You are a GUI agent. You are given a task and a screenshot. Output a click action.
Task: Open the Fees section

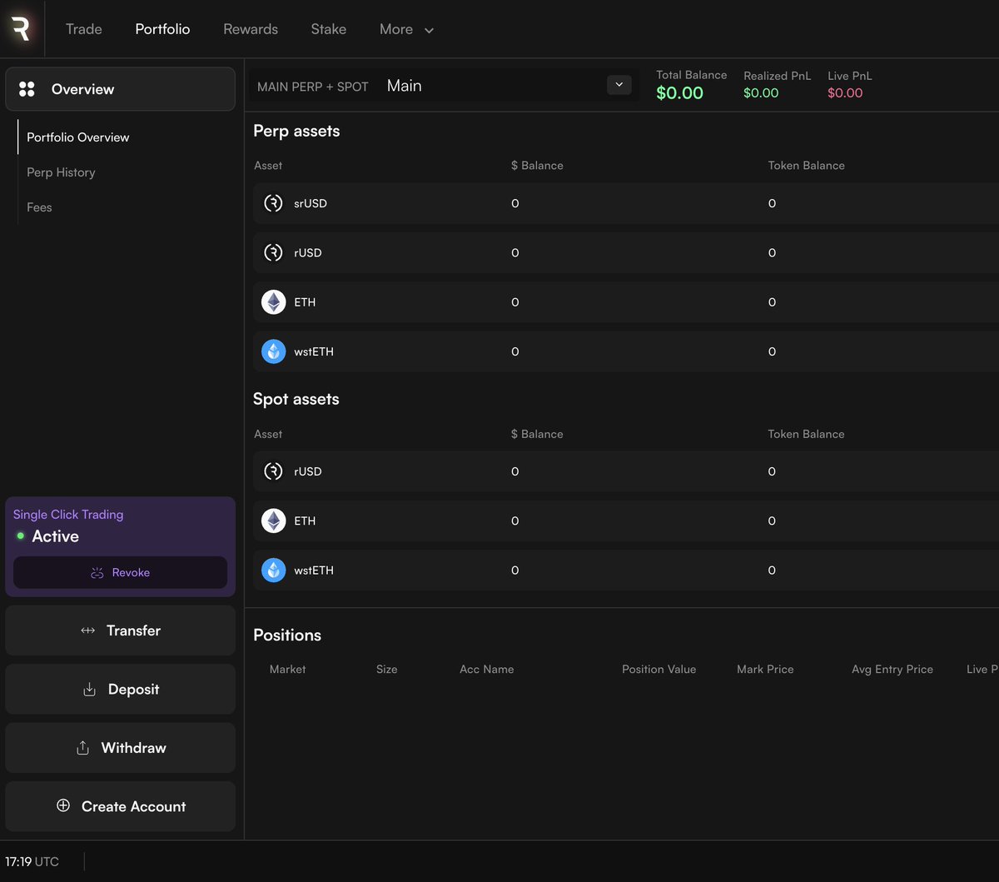coord(39,207)
